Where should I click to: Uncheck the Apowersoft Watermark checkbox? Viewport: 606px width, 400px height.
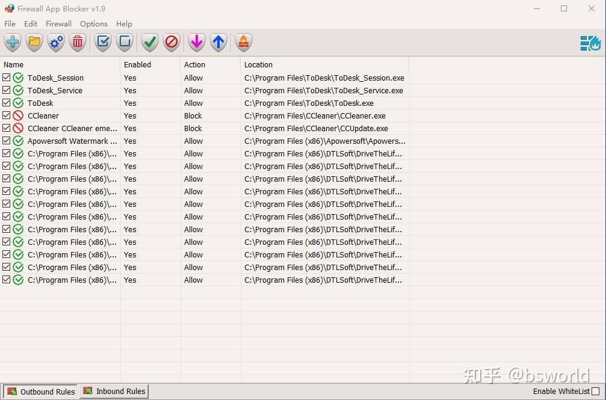[x=6, y=141]
